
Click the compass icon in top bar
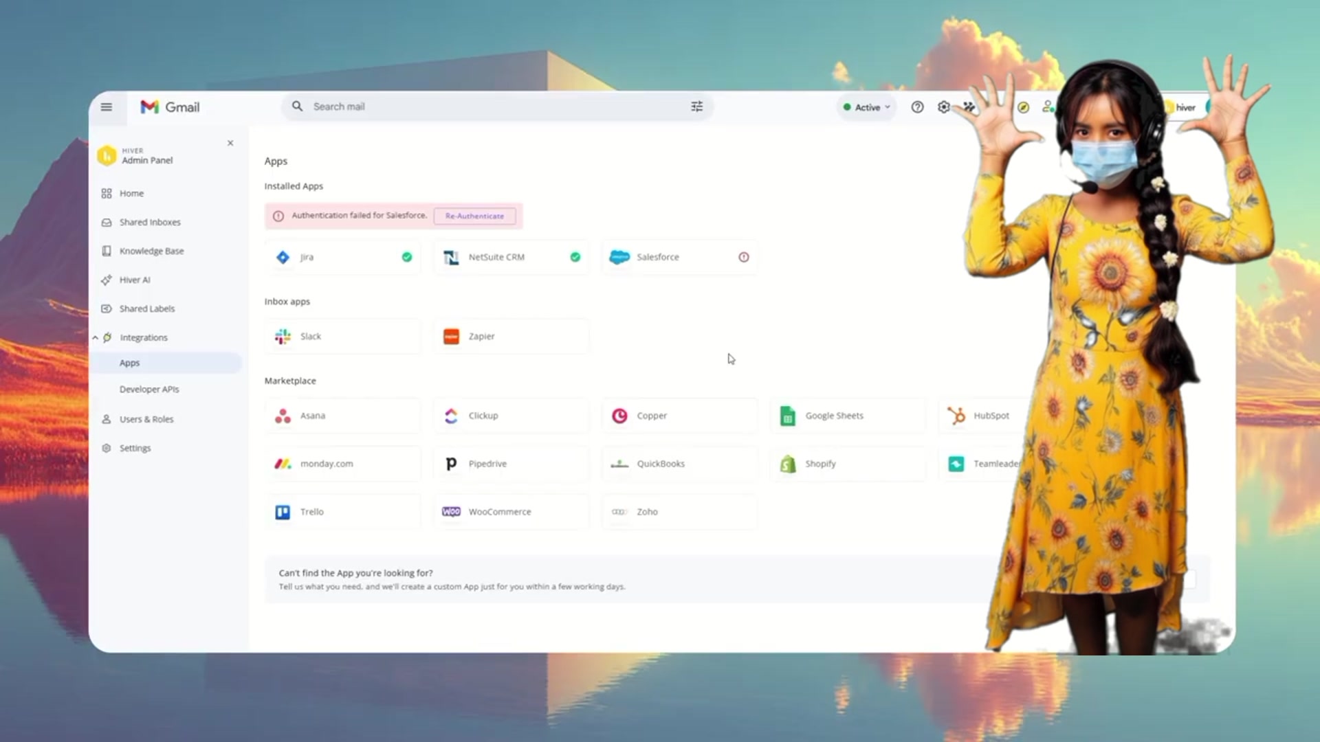pyautogui.click(x=1023, y=107)
